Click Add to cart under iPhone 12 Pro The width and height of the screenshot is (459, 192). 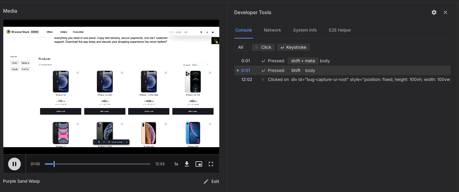click(193, 111)
